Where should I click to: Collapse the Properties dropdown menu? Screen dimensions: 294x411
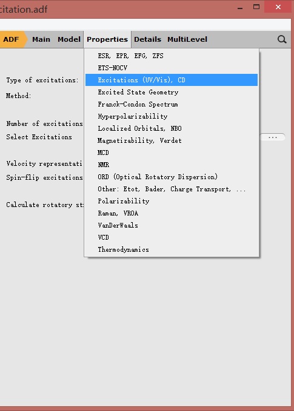point(107,39)
